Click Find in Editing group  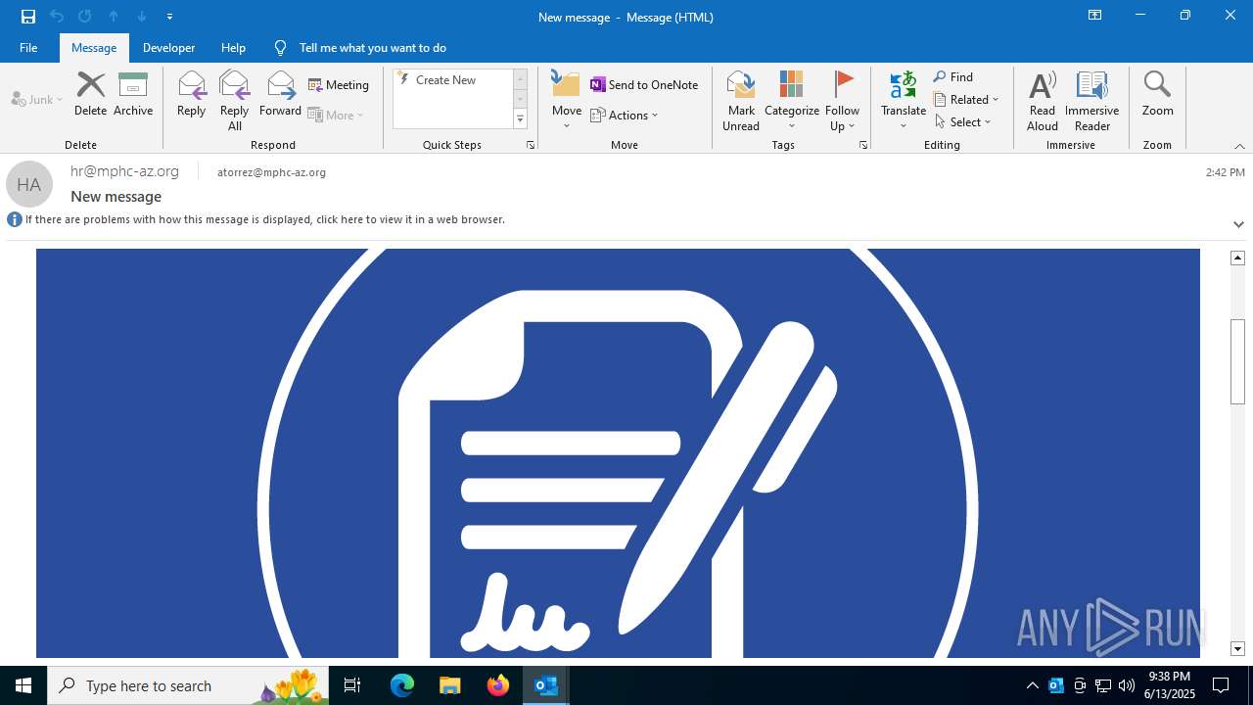pos(953,76)
